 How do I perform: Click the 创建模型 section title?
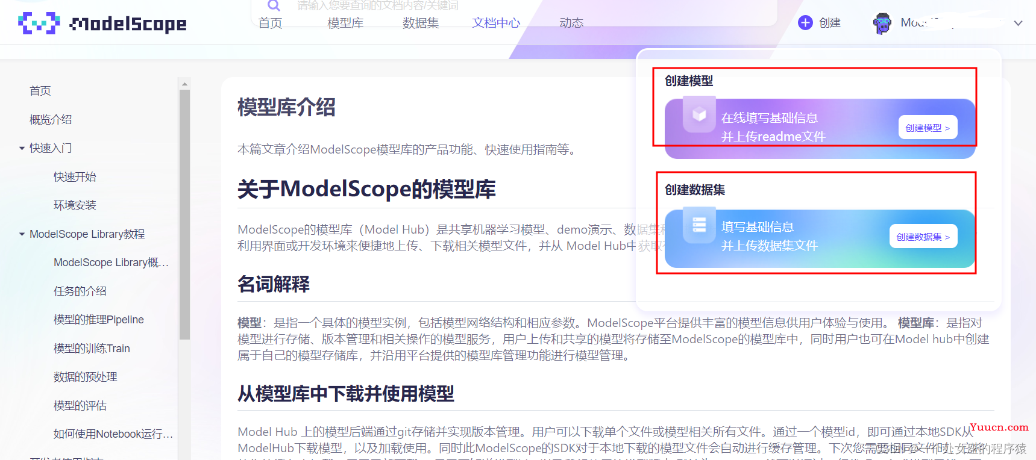[689, 81]
